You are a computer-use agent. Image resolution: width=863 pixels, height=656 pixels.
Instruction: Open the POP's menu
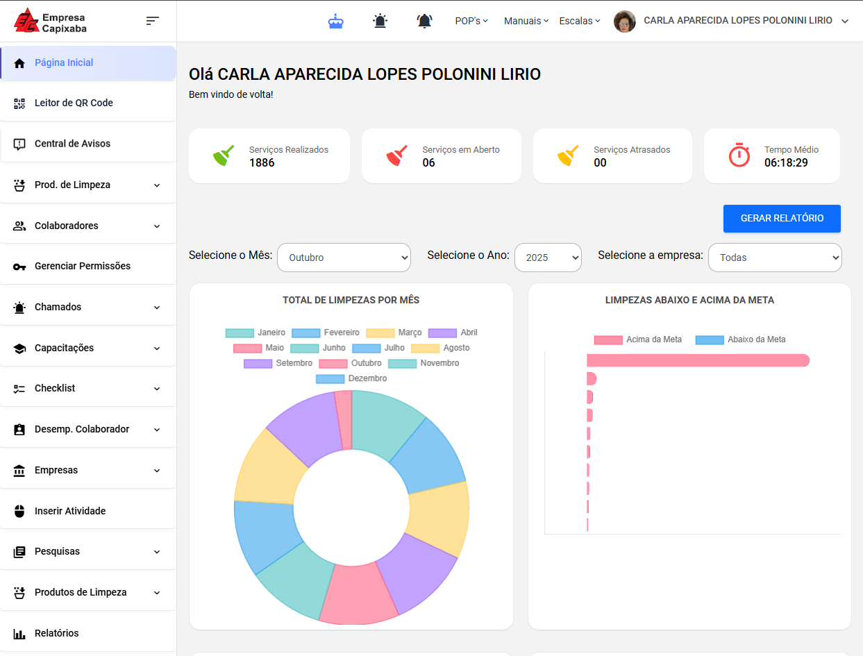coord(471,21)
